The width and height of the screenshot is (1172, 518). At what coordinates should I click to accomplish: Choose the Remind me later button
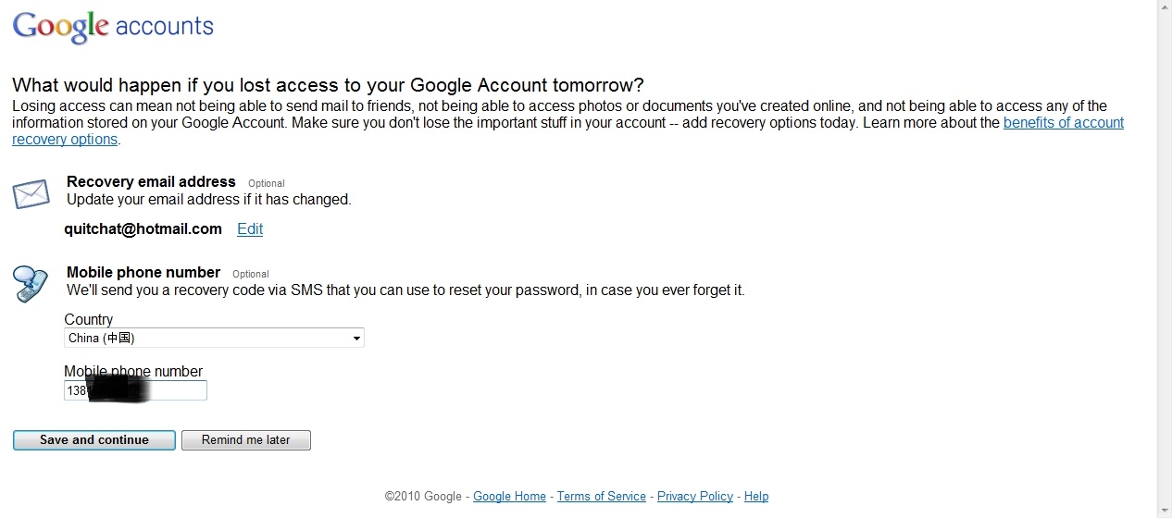(x=246, y=440)
